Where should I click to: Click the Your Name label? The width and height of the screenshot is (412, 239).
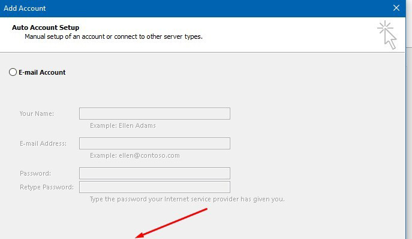[37, 114]
